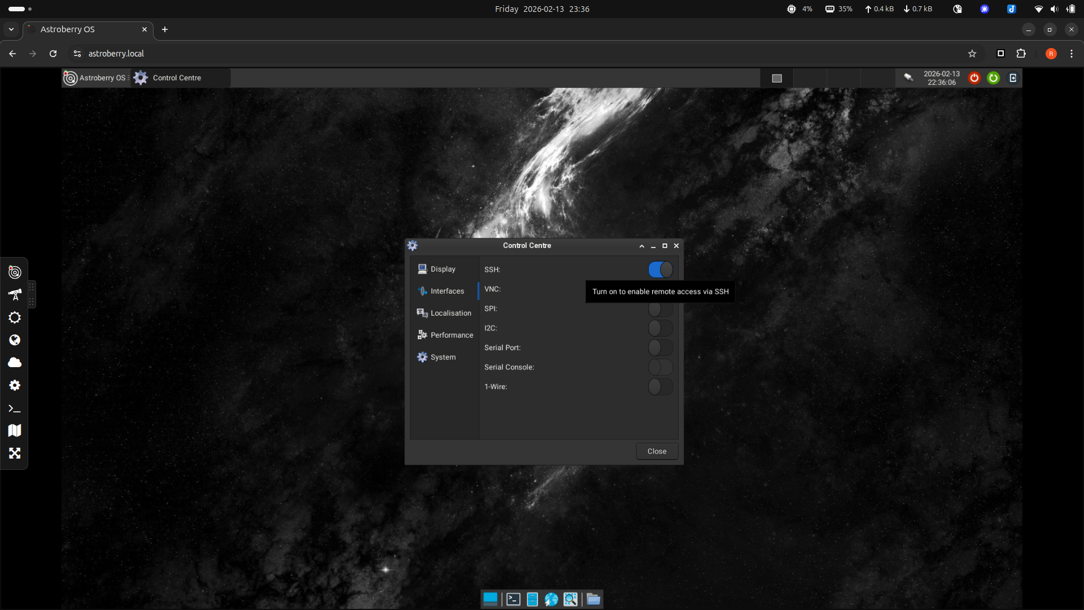Click the cloud icon in left sidebar
Image resolution: width=1084 pixels, height=610 pixels.
coord(15,363)
